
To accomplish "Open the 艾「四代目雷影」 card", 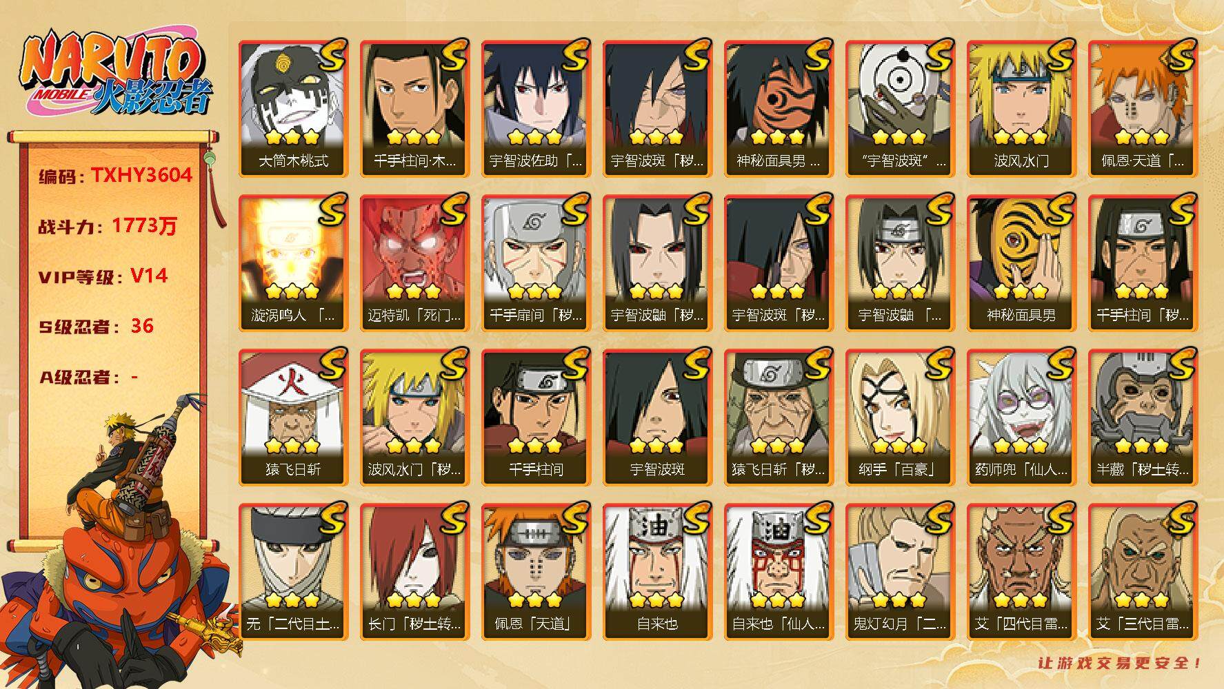I will pos(1021,572).
